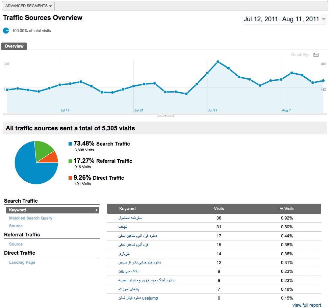Click the Jul 31 label on the chart axis
This screenshot has height=308, width=329.
212,110
